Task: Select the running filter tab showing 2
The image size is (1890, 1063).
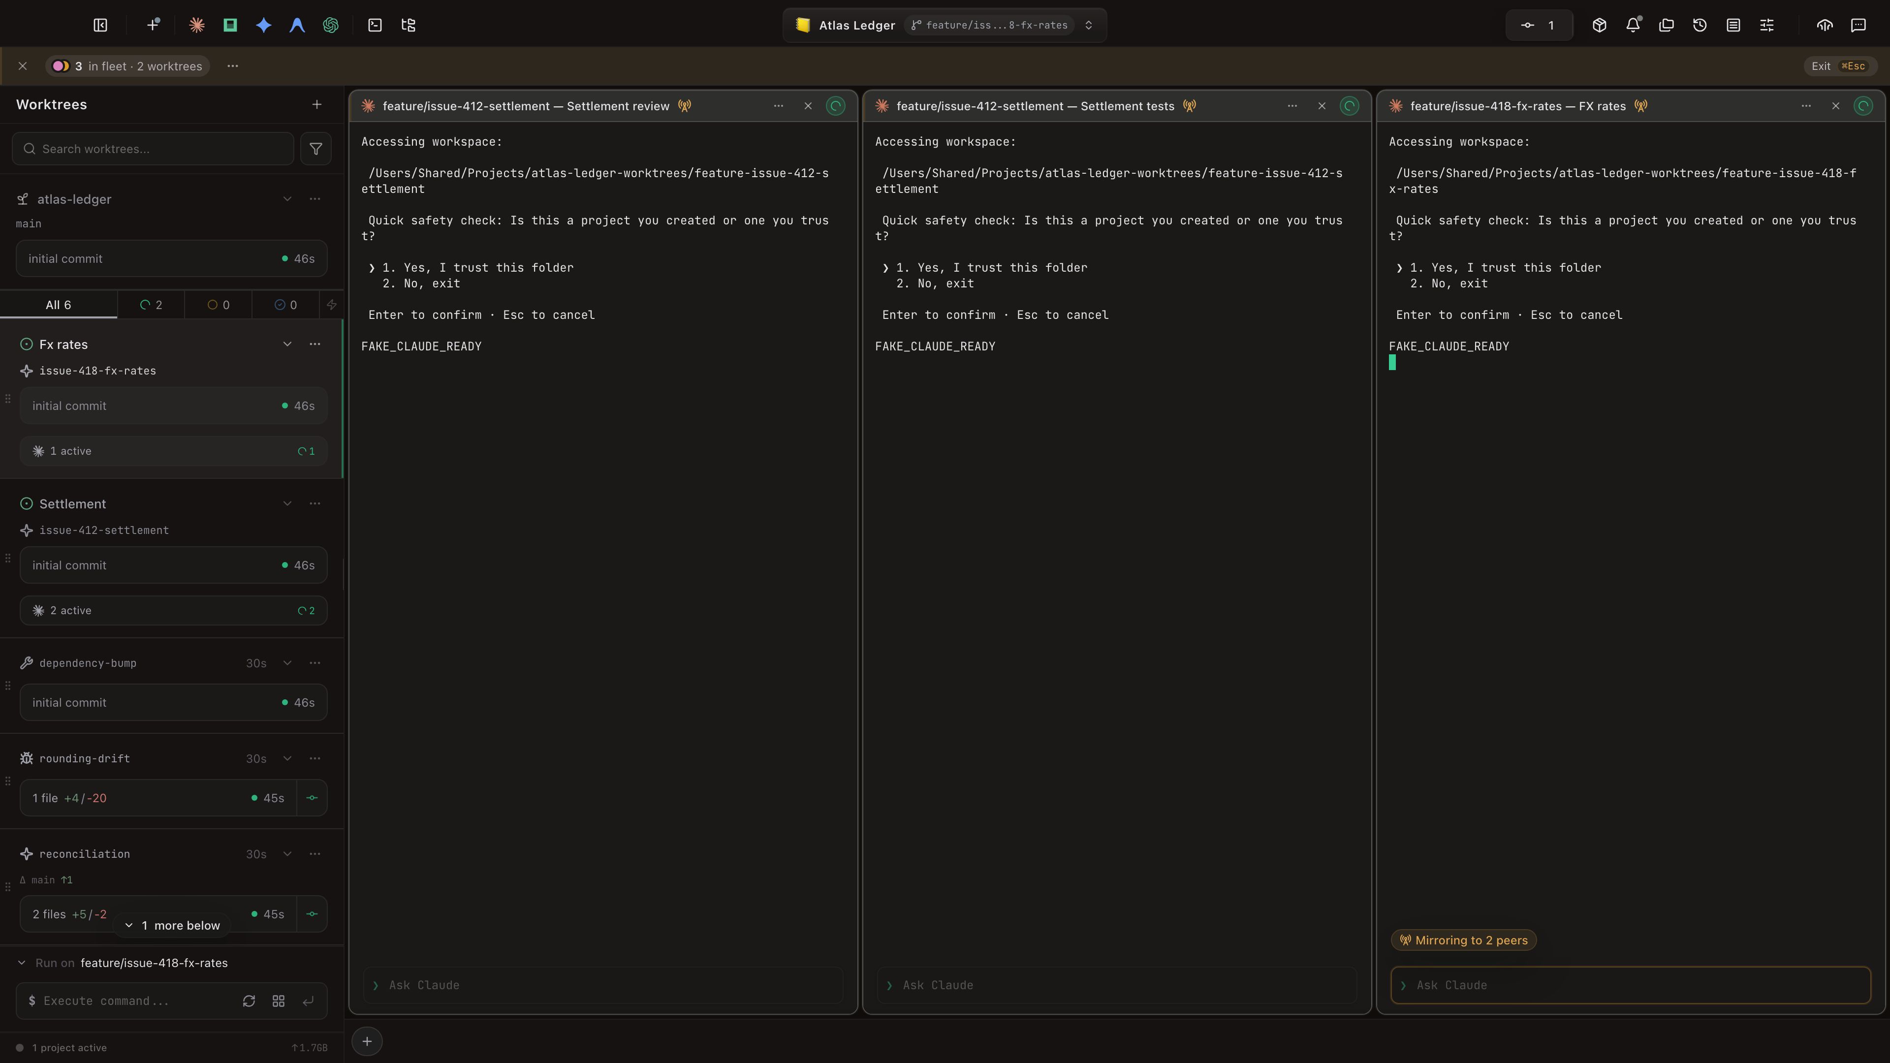Action: pyautogui.click(x=151, y=305)
